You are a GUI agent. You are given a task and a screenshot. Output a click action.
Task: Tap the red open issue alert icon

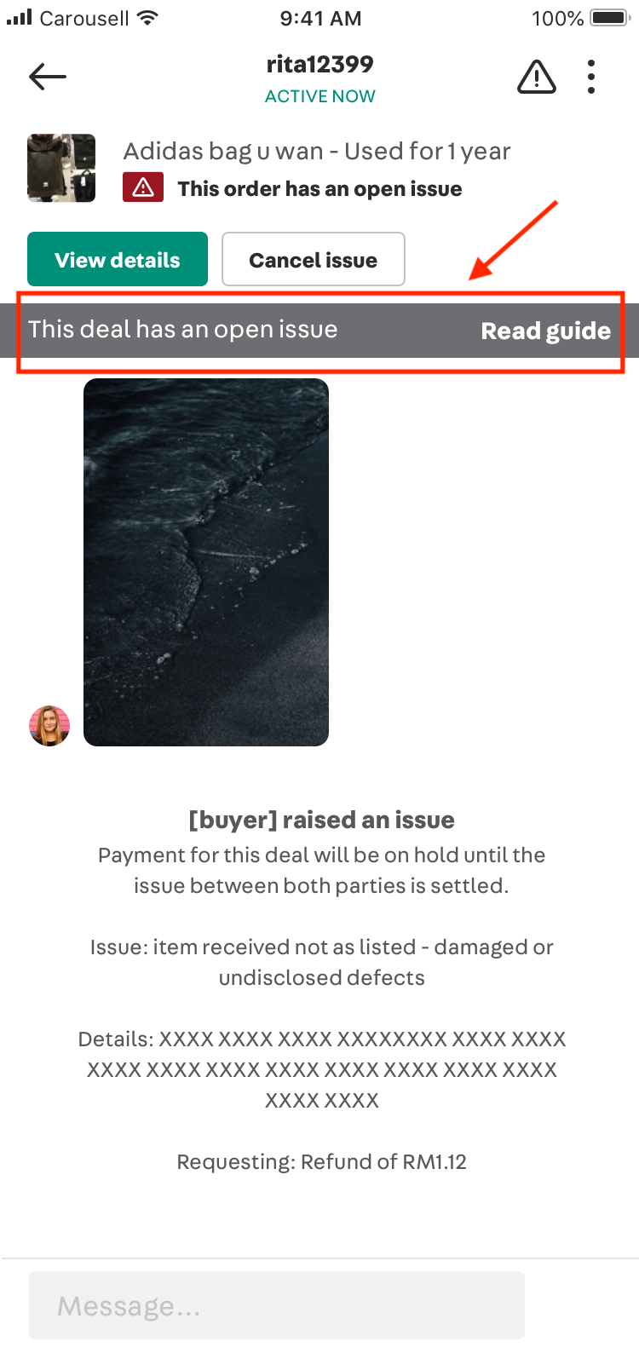pos(143,187)
